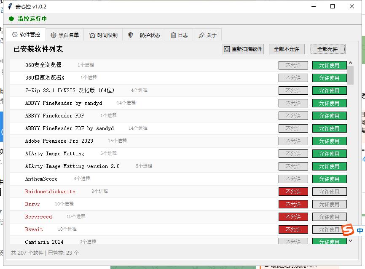Allow Bssvr with 允许使用
Screen dimensions: 365x269
pyautogui.click(x=329, y=204)
